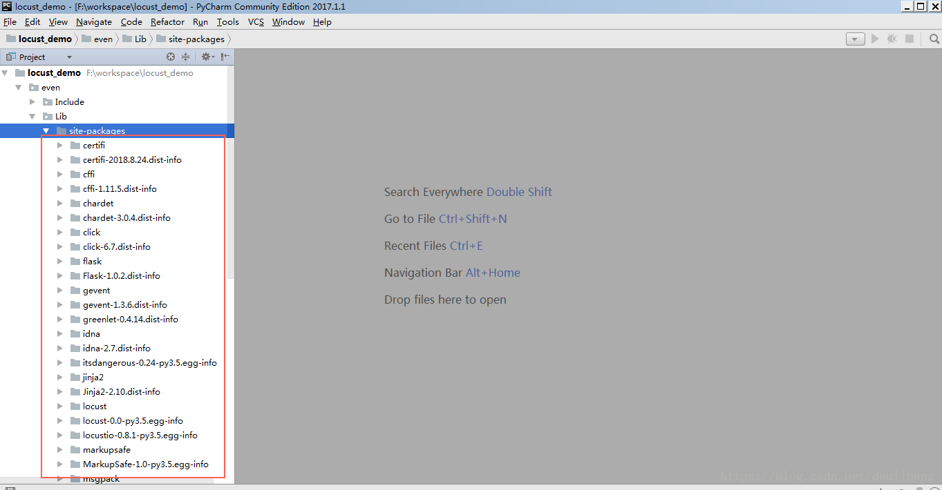942x490 pixels.
Task: Open the Edit menu
Action: coord(32,22)
